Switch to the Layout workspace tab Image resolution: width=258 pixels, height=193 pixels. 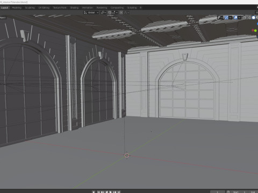4,8
